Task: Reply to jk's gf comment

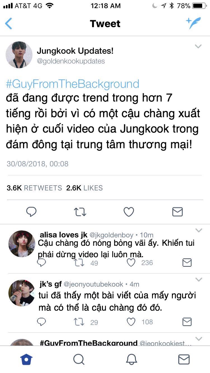Action: (41, 322)
